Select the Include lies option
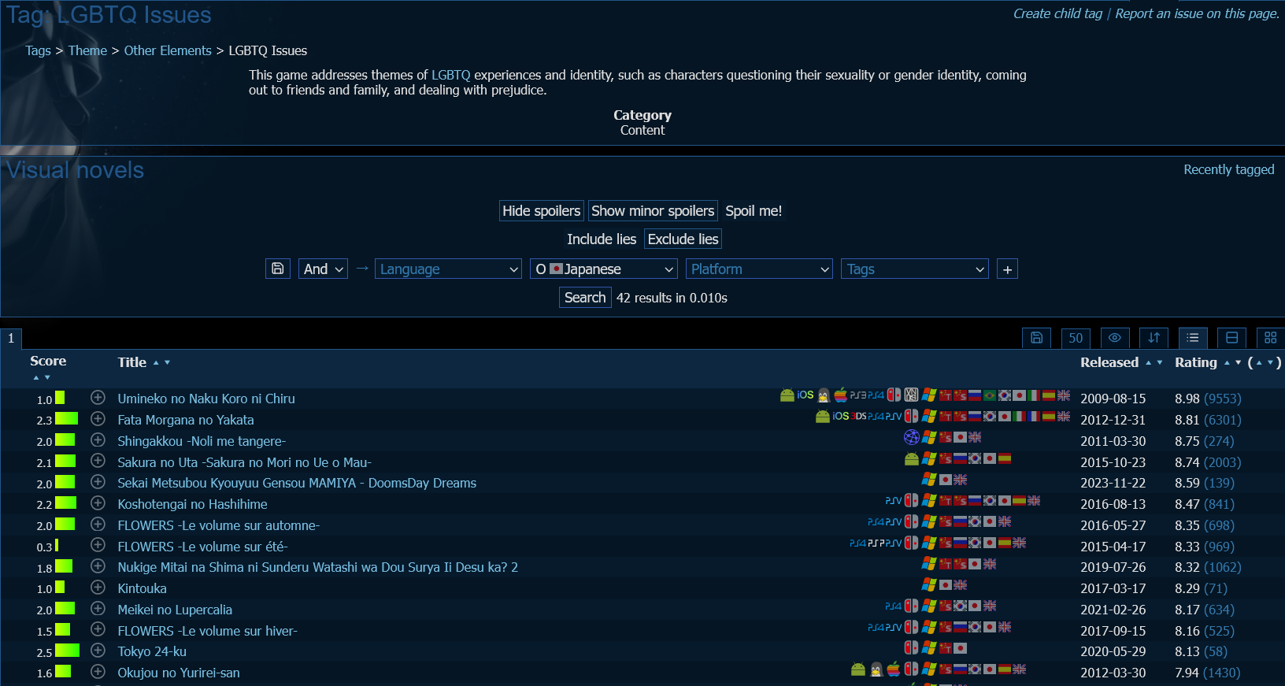This screenshot has height=686, width=1285. click(x=602, y=239)
